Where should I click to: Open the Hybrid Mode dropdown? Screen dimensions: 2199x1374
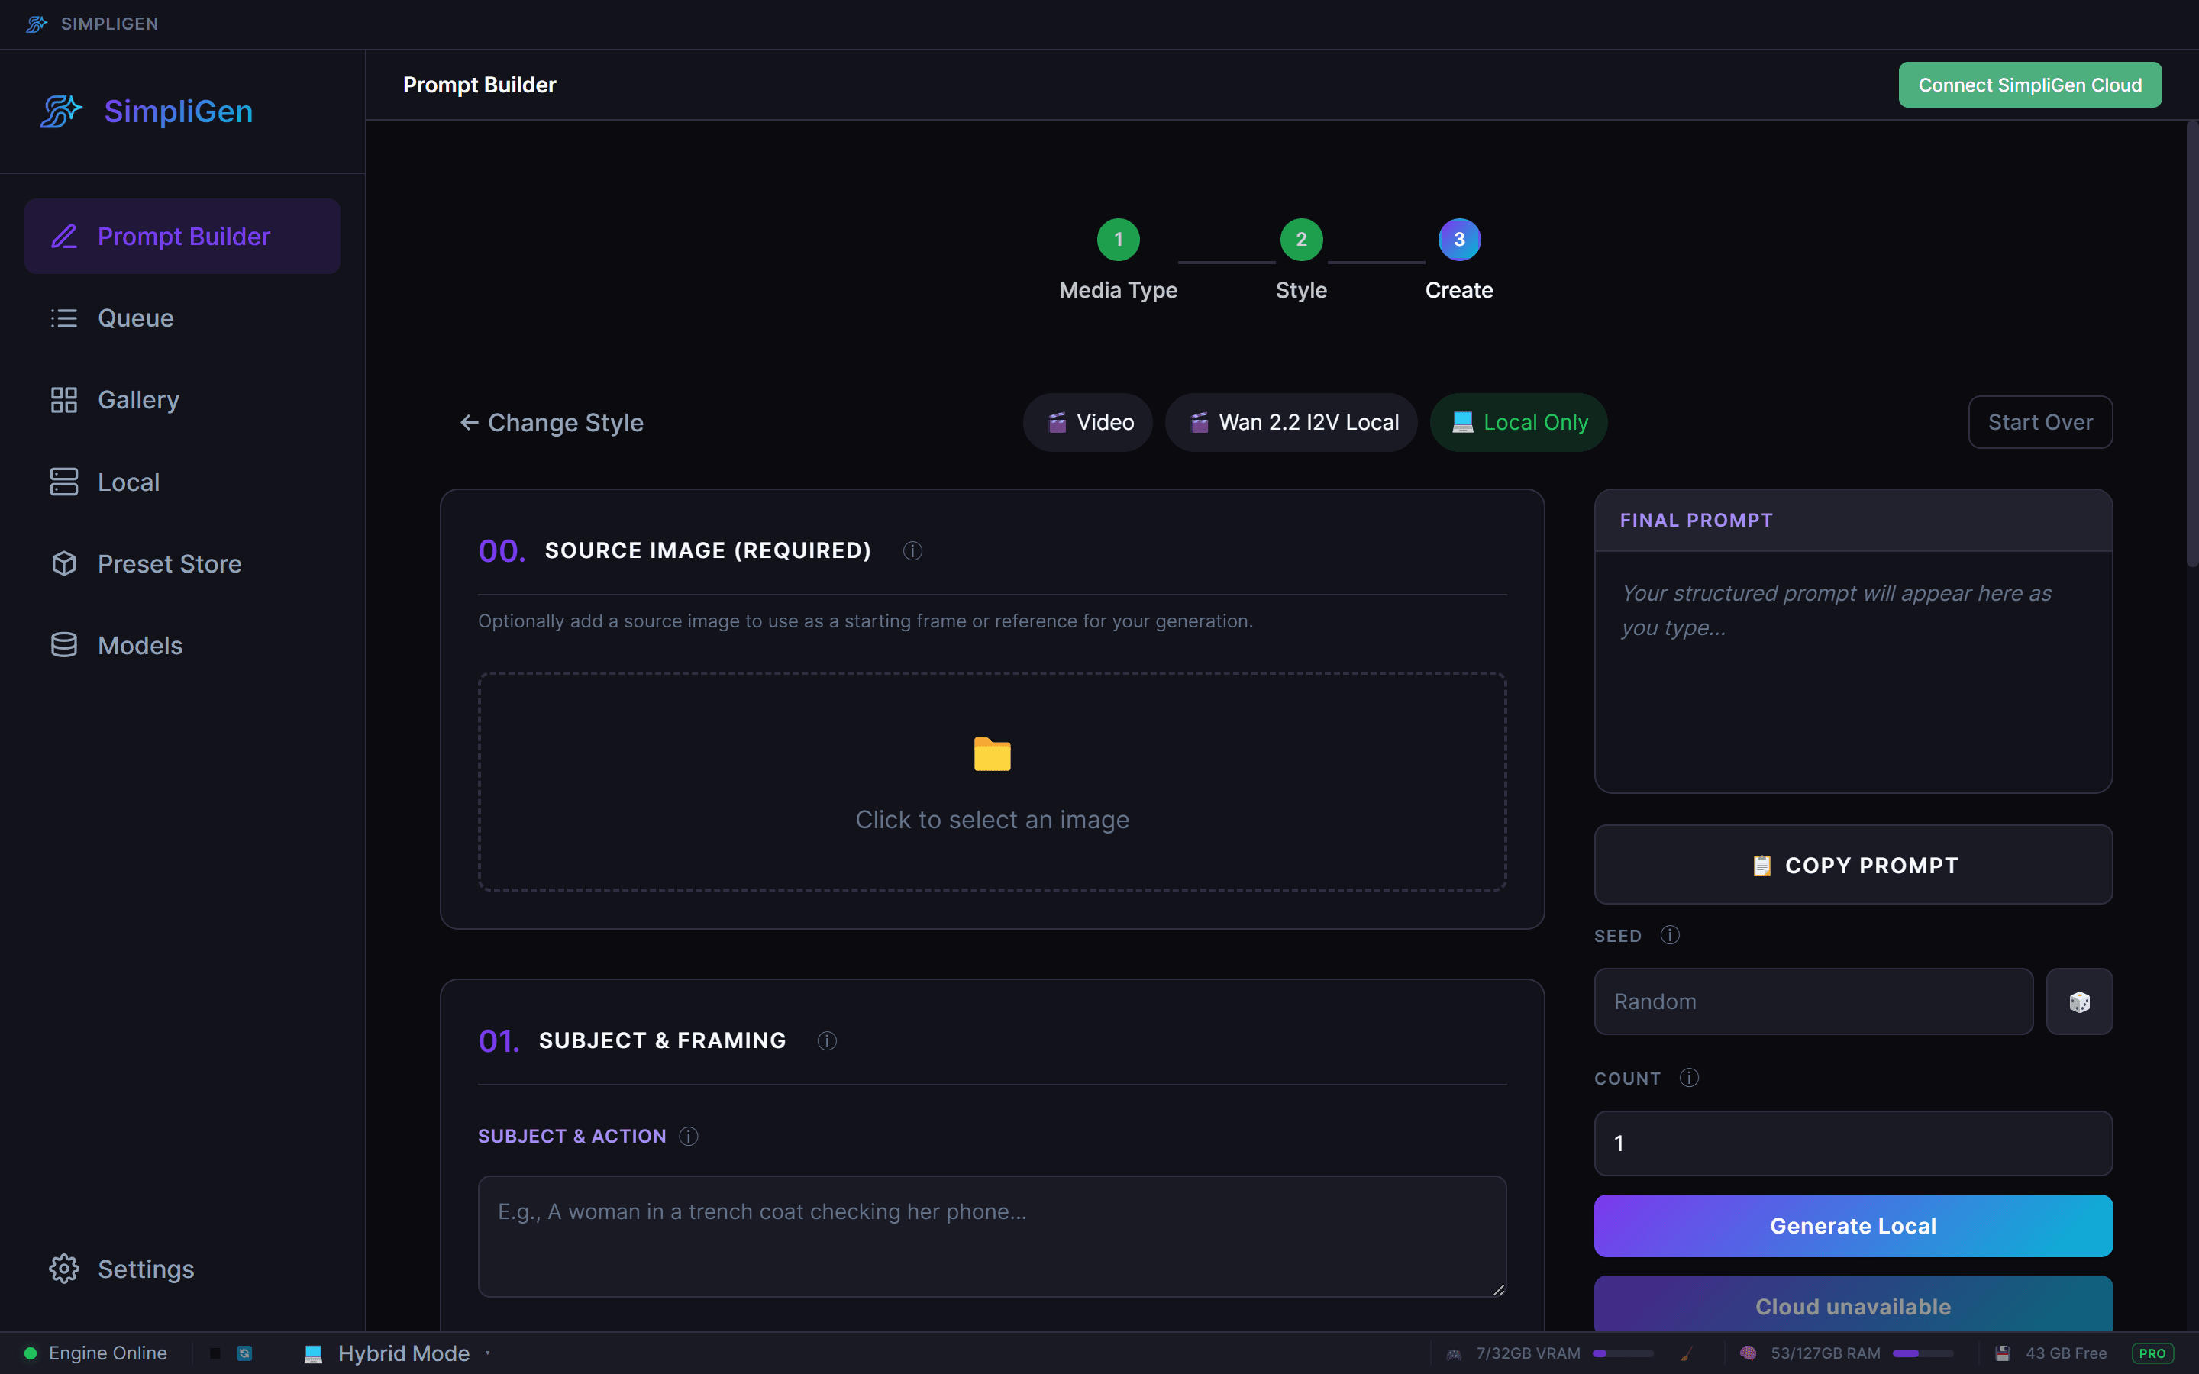click(402, 1353)
